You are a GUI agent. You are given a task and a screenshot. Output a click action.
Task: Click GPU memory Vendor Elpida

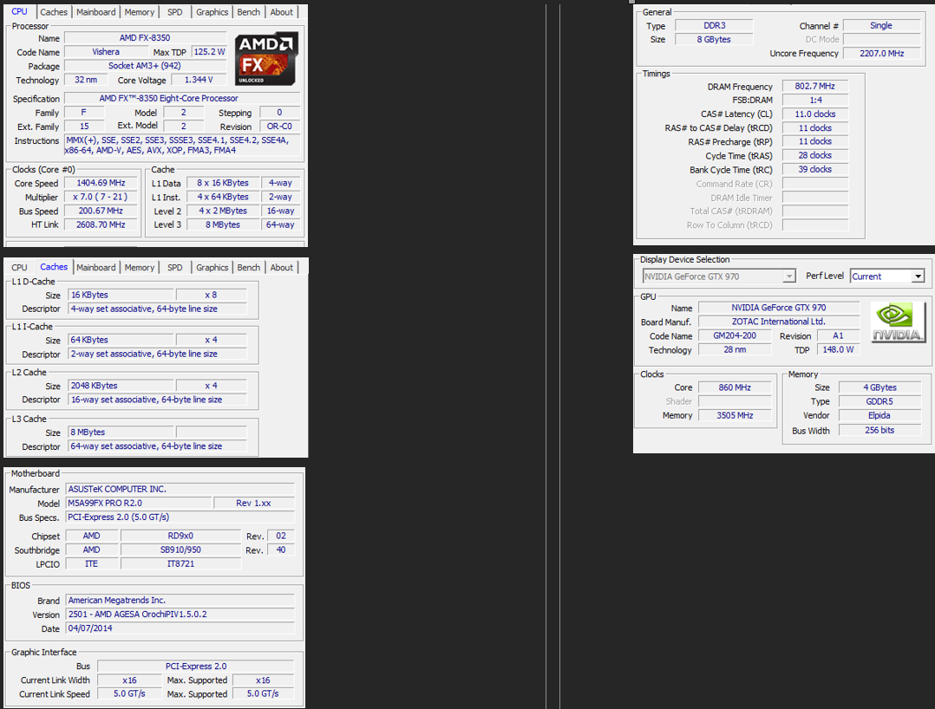tap(879, 415)
